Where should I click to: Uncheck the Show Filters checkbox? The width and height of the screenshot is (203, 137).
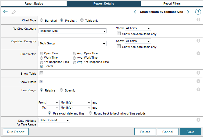pyautogui.click(x=41, y=81)
